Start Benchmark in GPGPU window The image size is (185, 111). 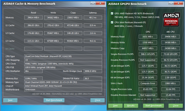point(153,105)
